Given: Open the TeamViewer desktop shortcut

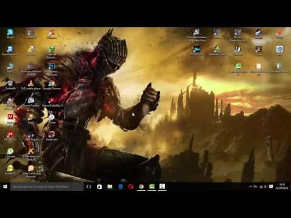Looking at the screenshot, I should (x=10, y=50).
